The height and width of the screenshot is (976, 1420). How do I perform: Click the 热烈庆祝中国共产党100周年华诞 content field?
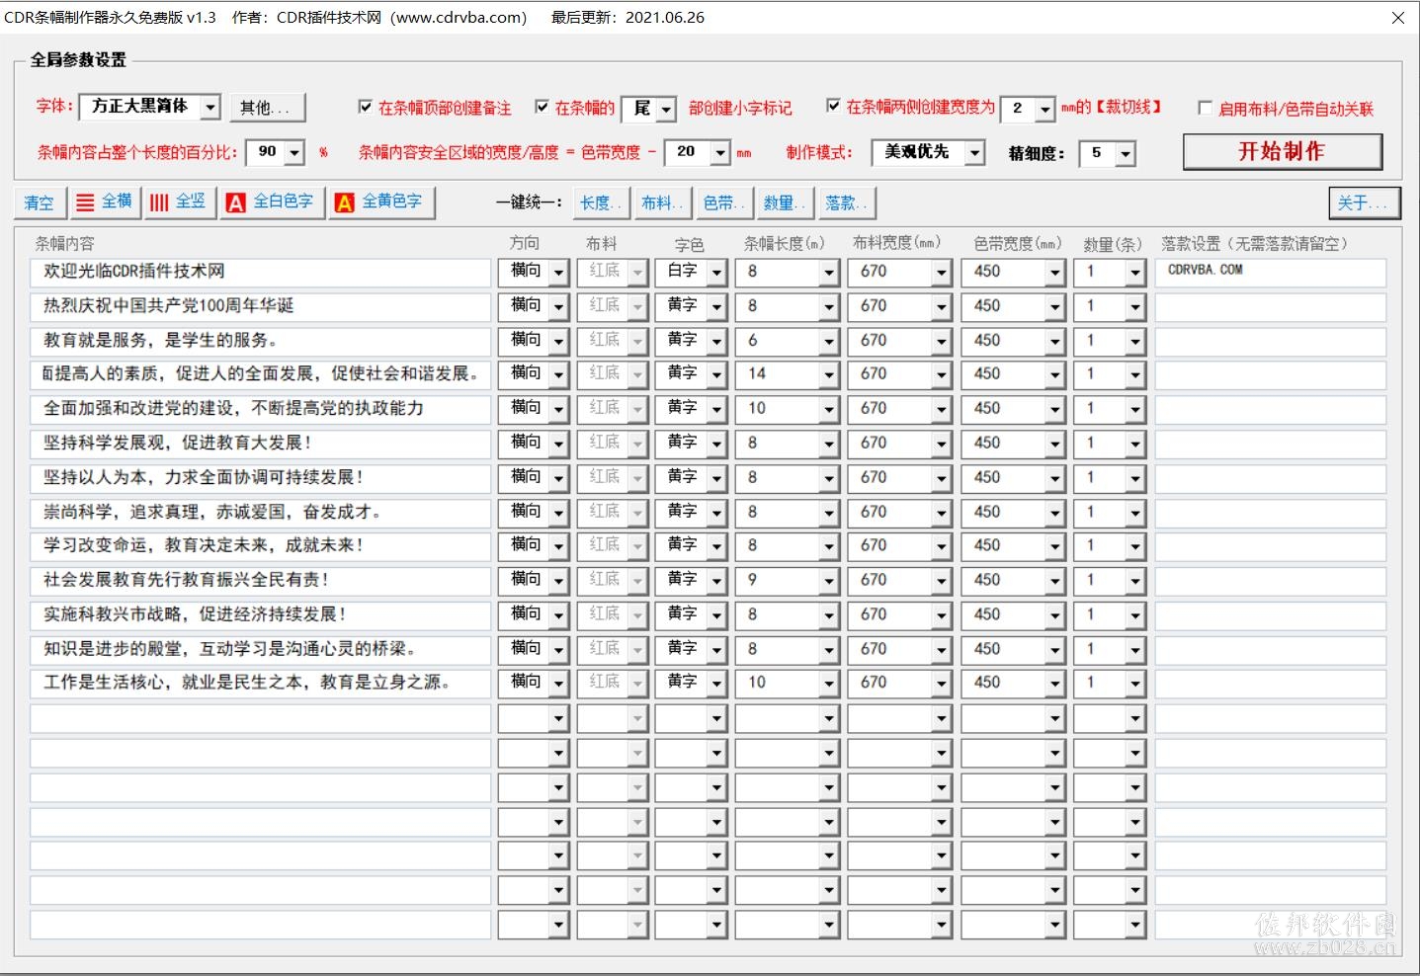[x=261, y=307]
